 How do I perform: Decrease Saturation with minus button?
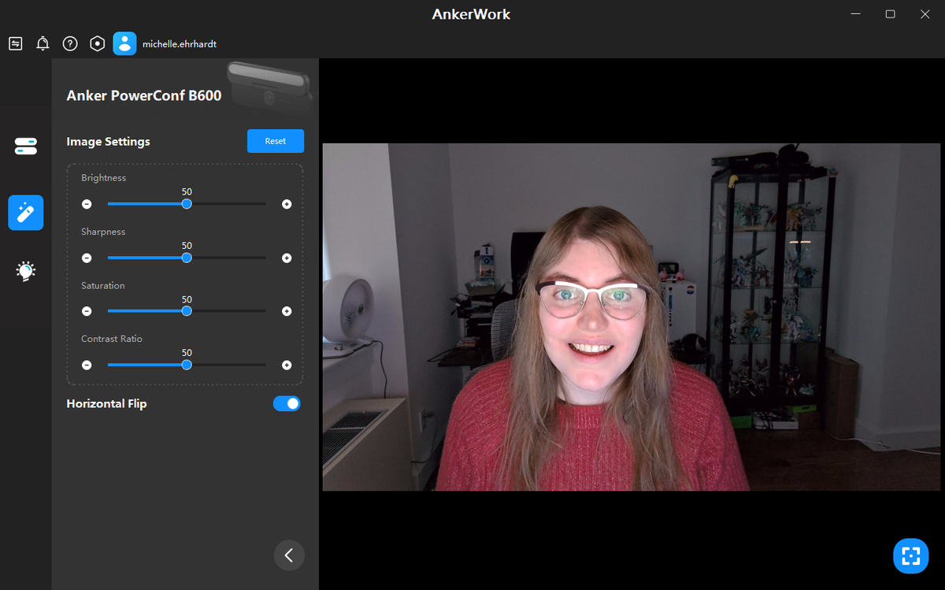click(87, 311)
